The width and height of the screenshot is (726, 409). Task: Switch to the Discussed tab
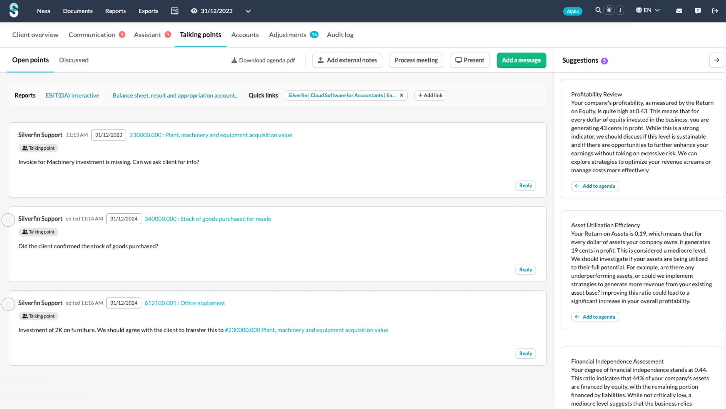coord(74,60)
